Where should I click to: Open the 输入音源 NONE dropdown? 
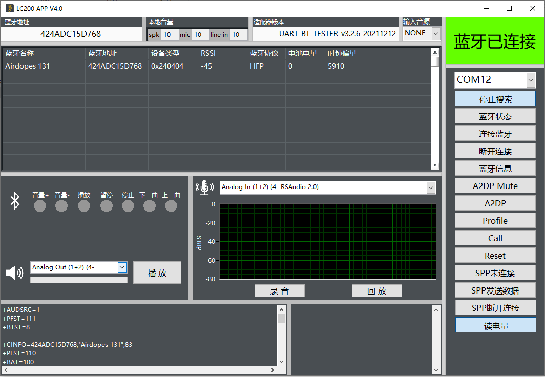(x=436, y=34)
